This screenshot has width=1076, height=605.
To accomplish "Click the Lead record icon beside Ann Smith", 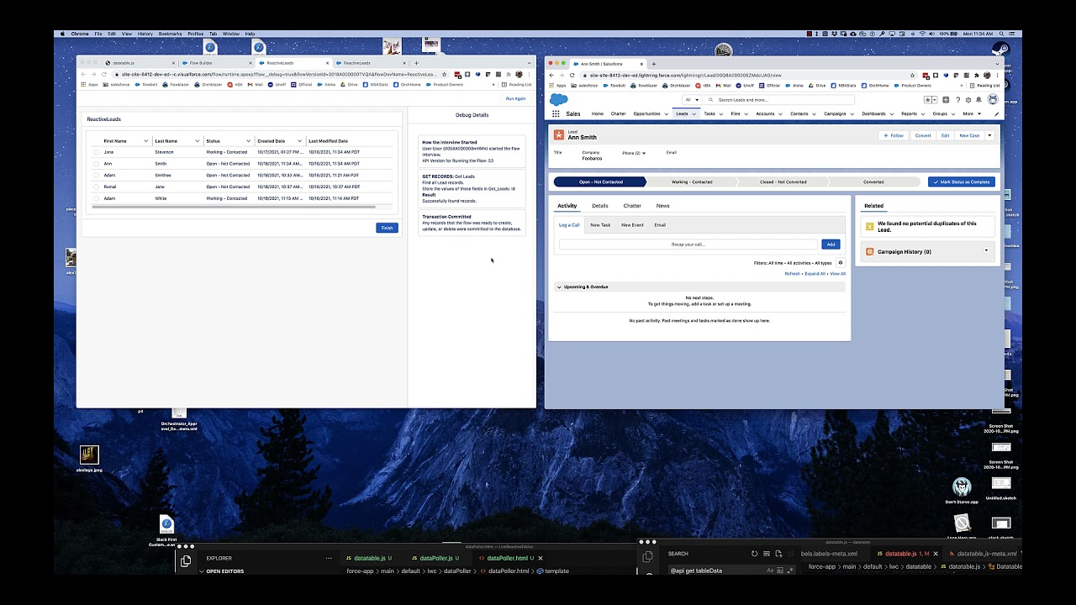I will (x=559, y=134).
